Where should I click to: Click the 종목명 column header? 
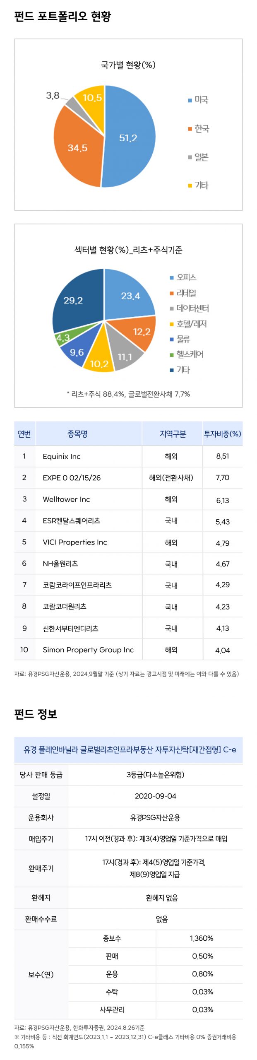(77, 434)
